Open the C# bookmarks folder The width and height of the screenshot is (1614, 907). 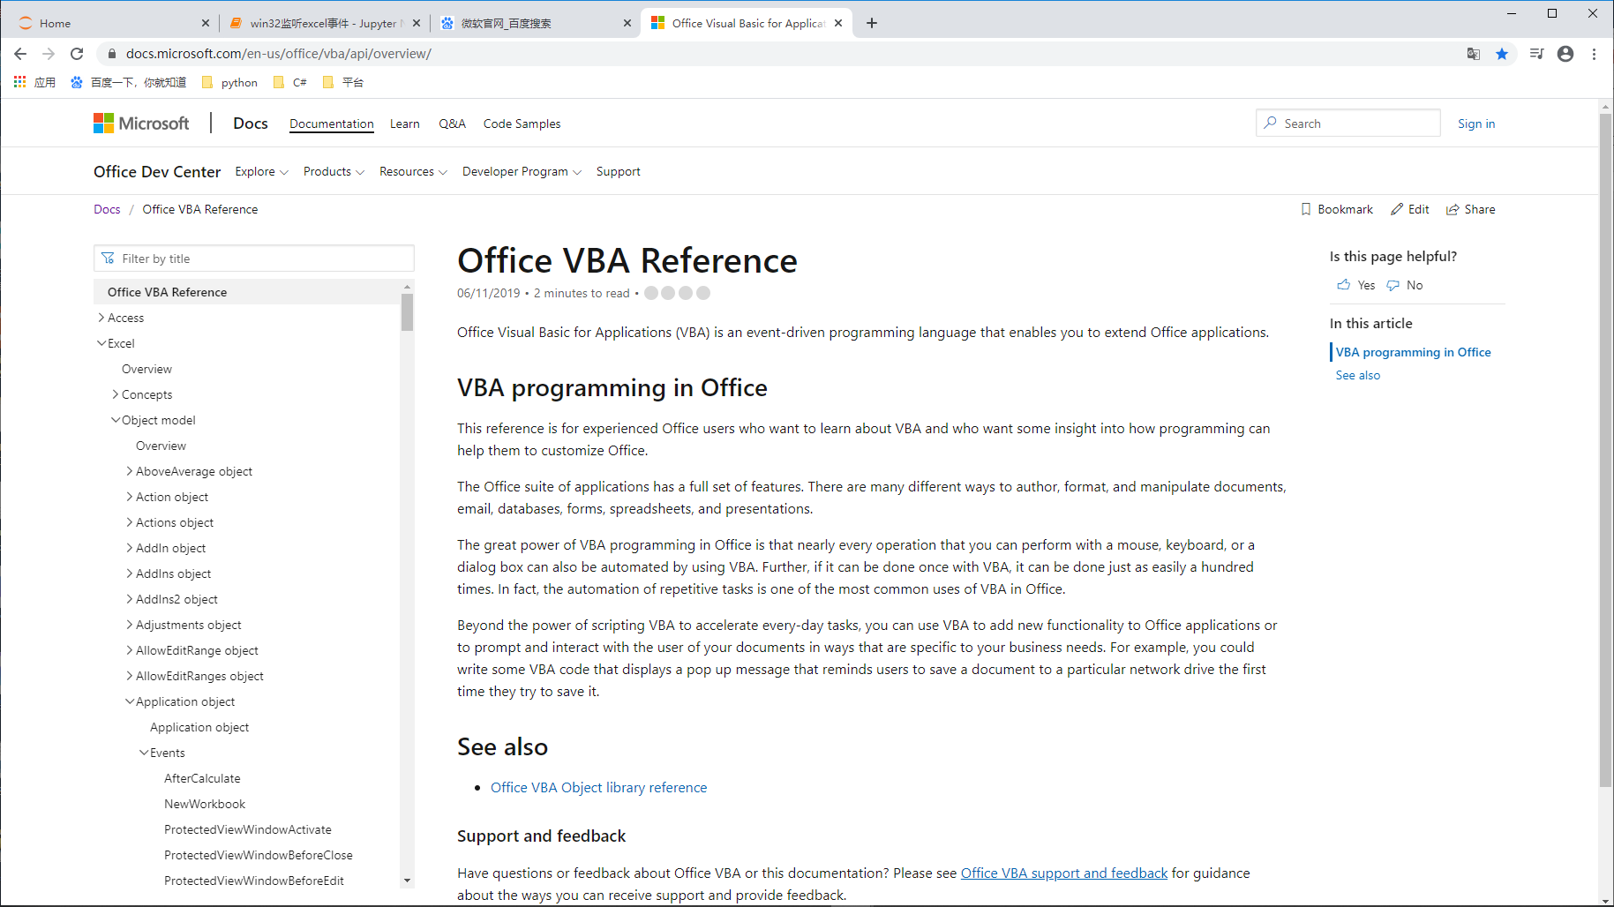[x=290, y=82]
